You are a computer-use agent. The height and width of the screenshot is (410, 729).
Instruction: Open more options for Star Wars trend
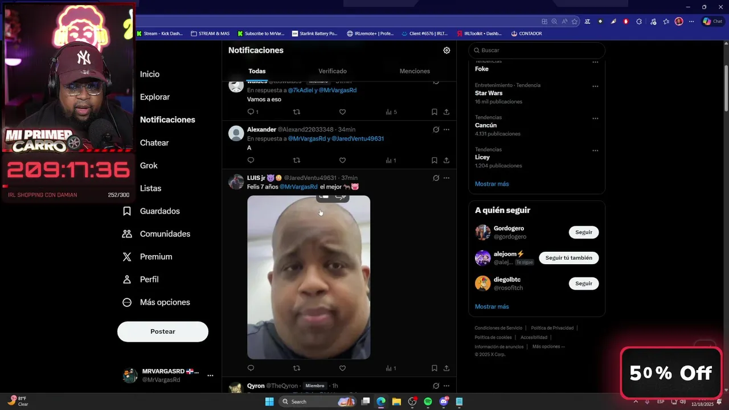[595, 87]
